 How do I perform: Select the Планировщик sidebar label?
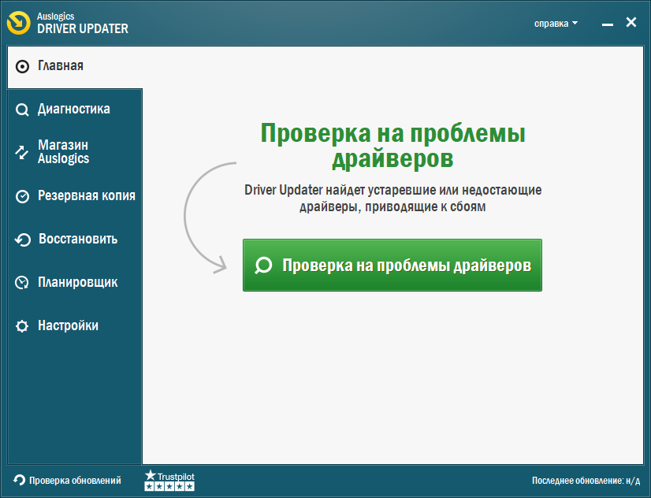(x=78, y=283)
